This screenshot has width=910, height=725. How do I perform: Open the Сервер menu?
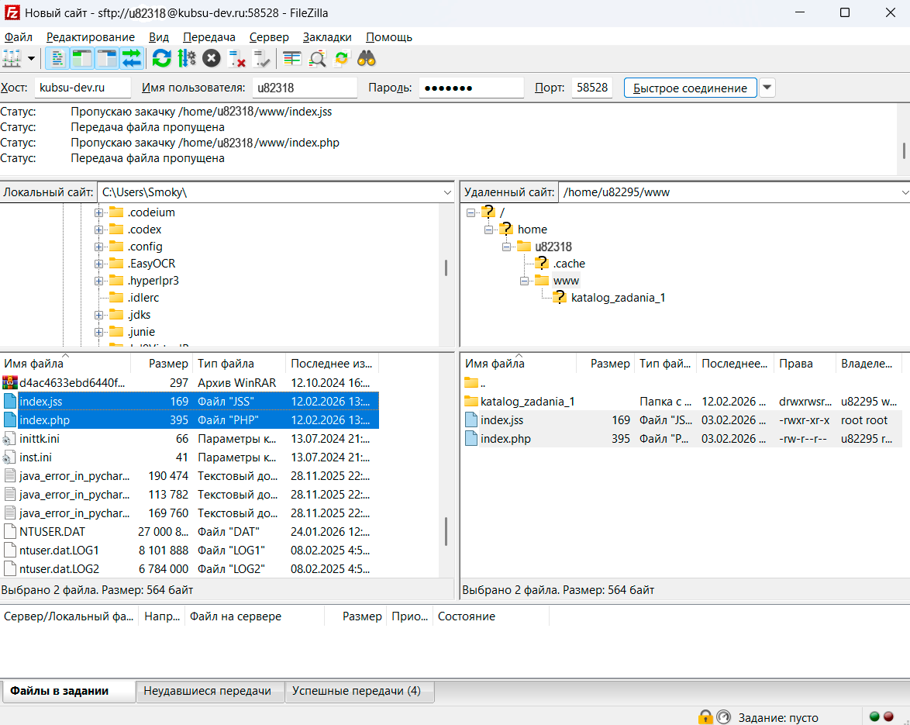pyautogui.click(x=269, y=37)
